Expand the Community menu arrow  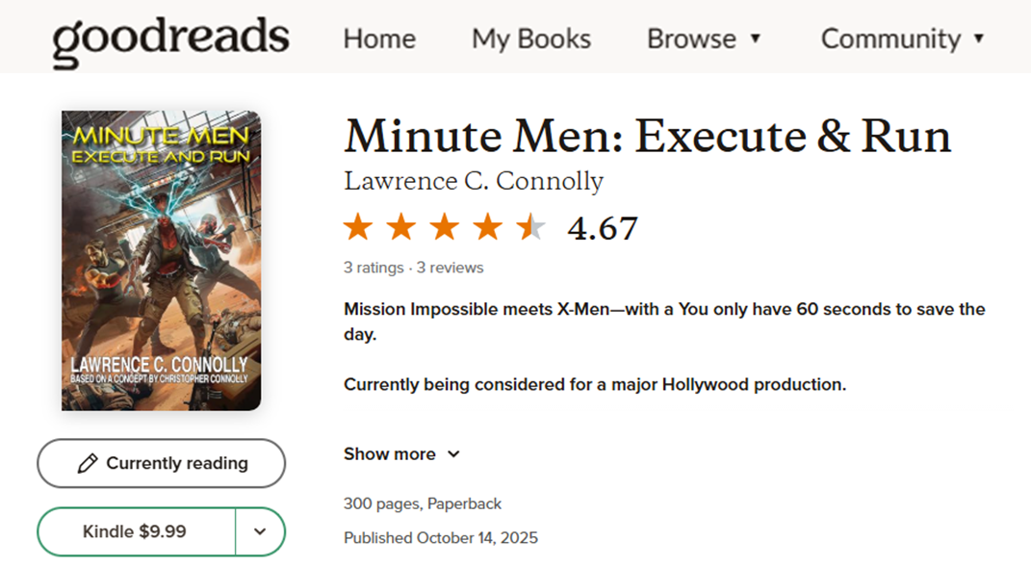tap(979, 39)
